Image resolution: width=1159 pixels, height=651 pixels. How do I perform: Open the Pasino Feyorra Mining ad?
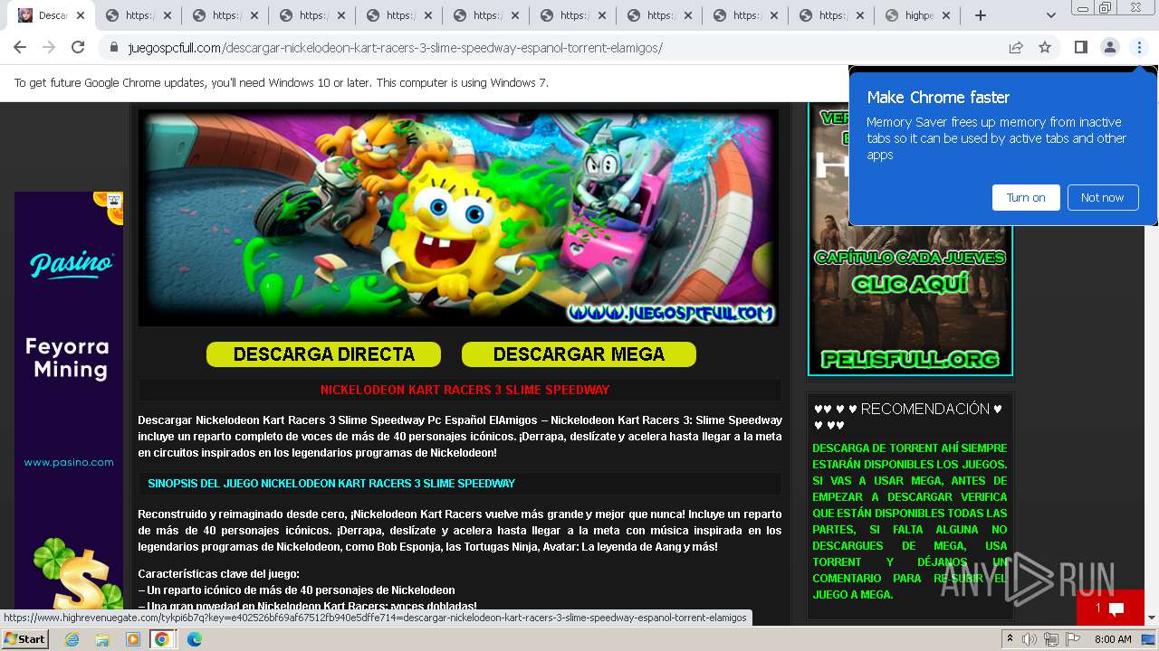coord(69,401)
